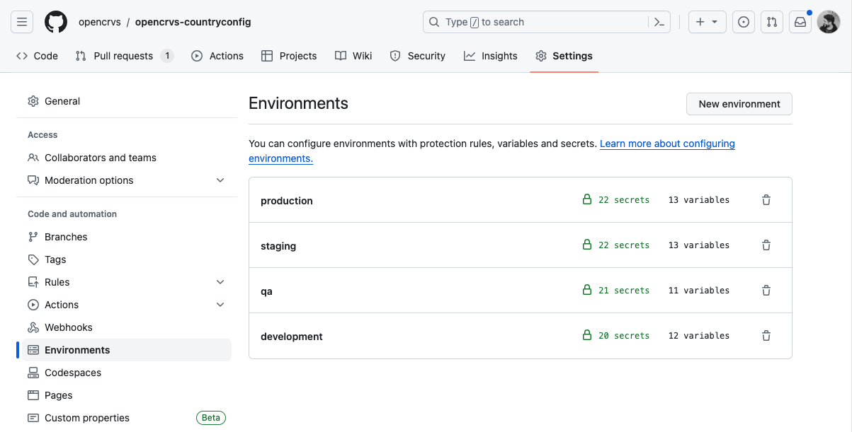This screenshot has width=852, height=432.
Task: Open the user avatar menu
Action: (x=829, y=22)
